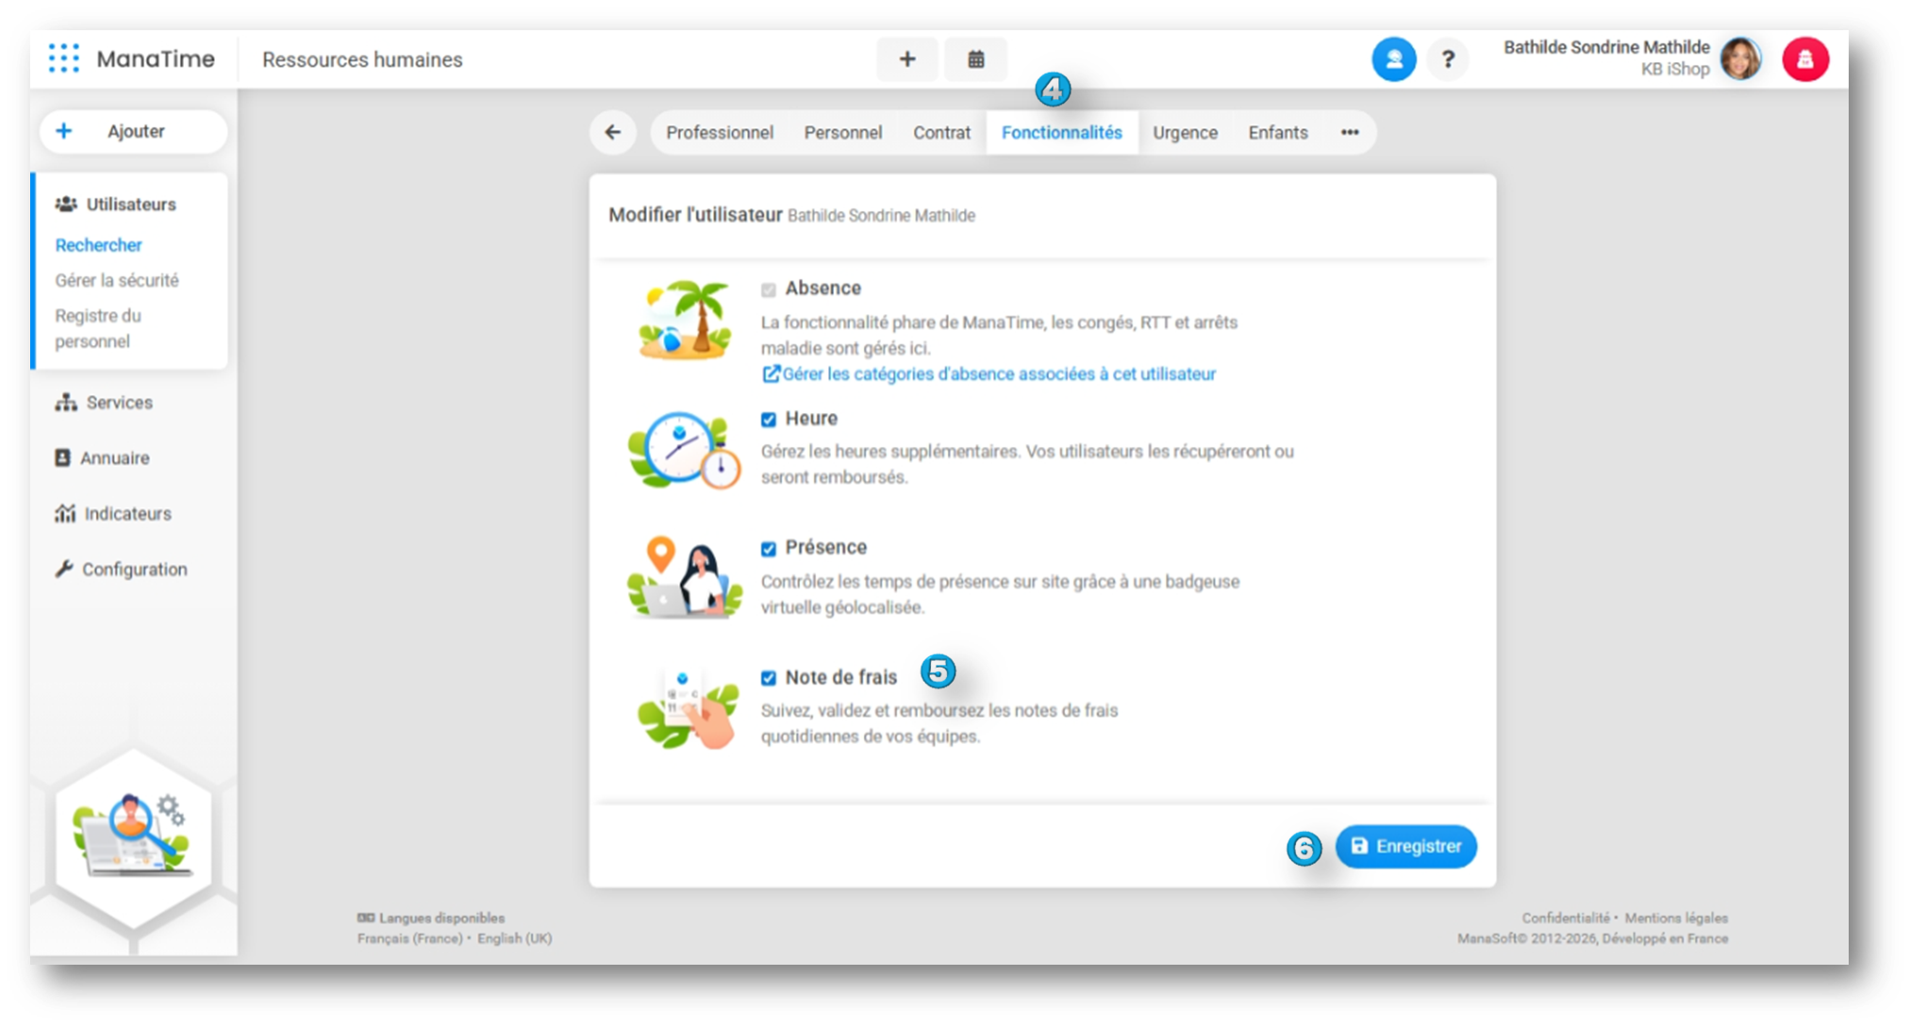Image resolution: width=1910 pixels, height=1026 pixels.
Task: Open the ManaTime apps grid icon
Action: tap(63, 58)
